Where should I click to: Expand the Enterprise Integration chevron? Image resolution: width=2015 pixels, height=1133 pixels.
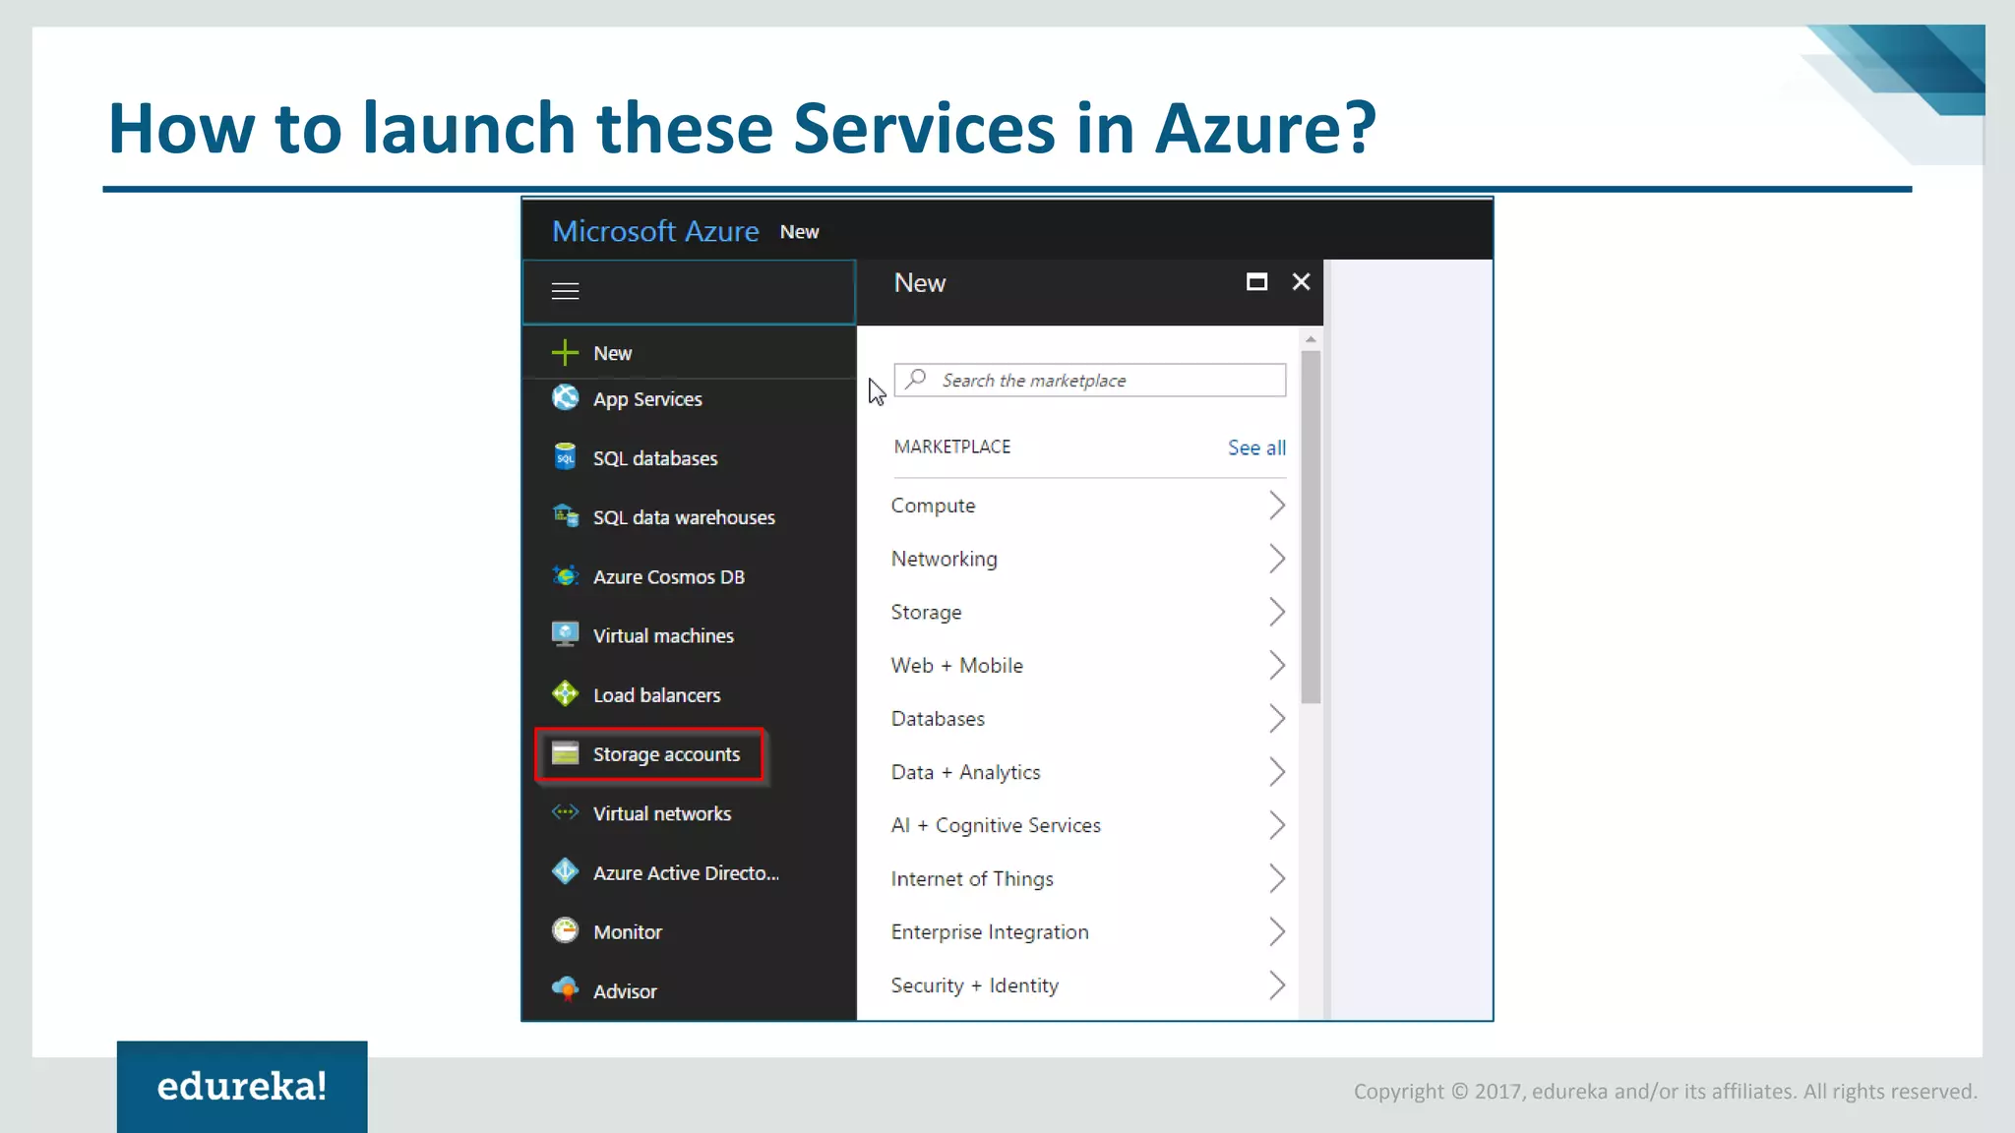[1276, 931]
